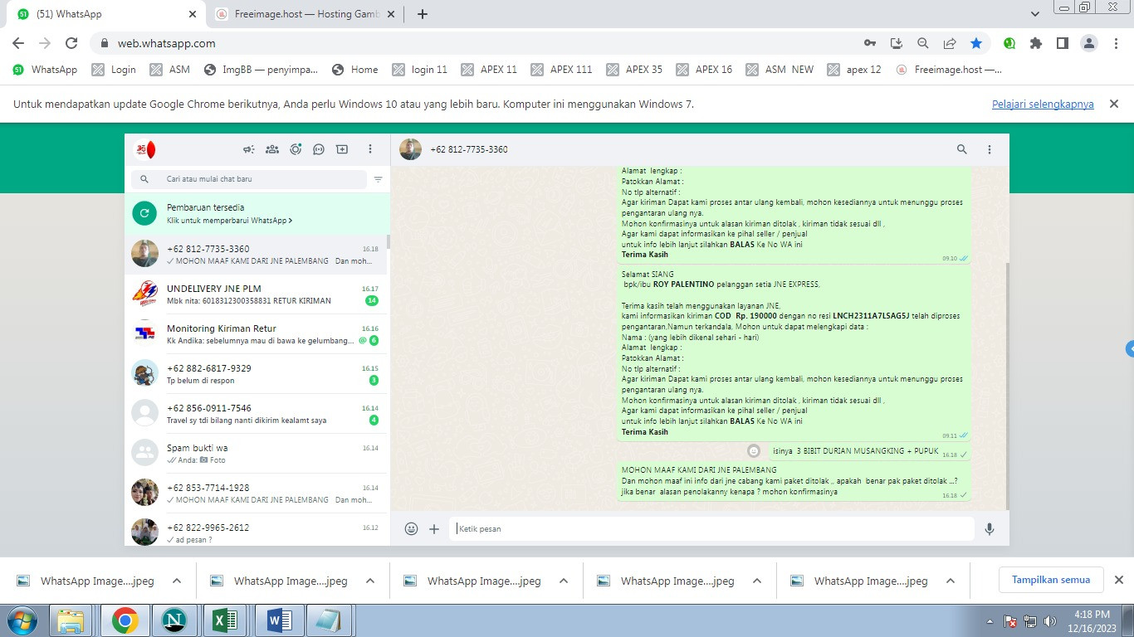The image size is (1134, 637).
Task: Expand options for the third downloaded WhatsApp Image
Action: [564, 581]
